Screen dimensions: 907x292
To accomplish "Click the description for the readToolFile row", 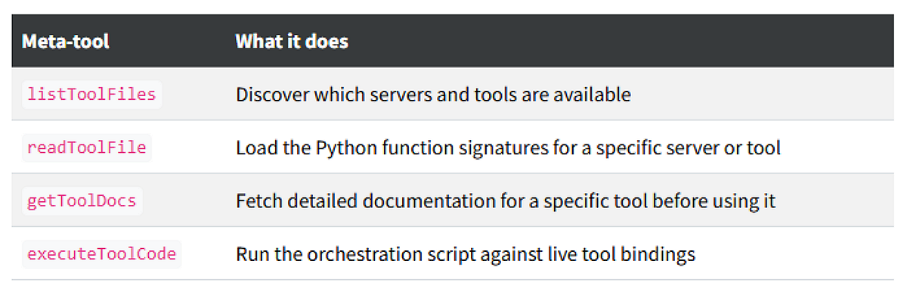I will 508,148.
